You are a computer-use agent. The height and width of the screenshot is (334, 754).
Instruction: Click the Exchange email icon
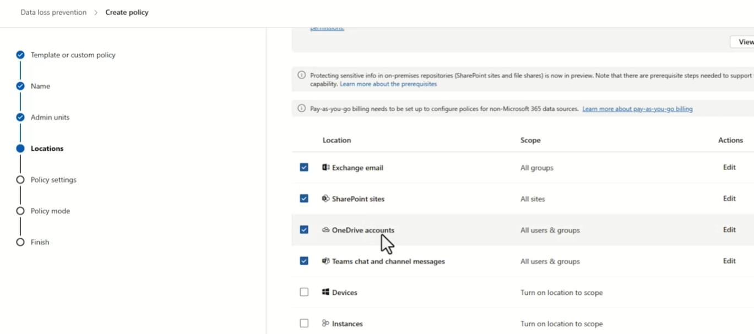(326, 167)
